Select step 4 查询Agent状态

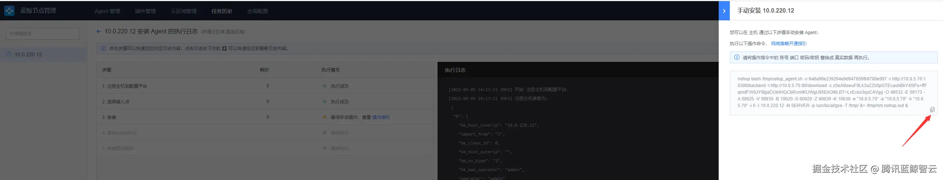click(264, 133)
